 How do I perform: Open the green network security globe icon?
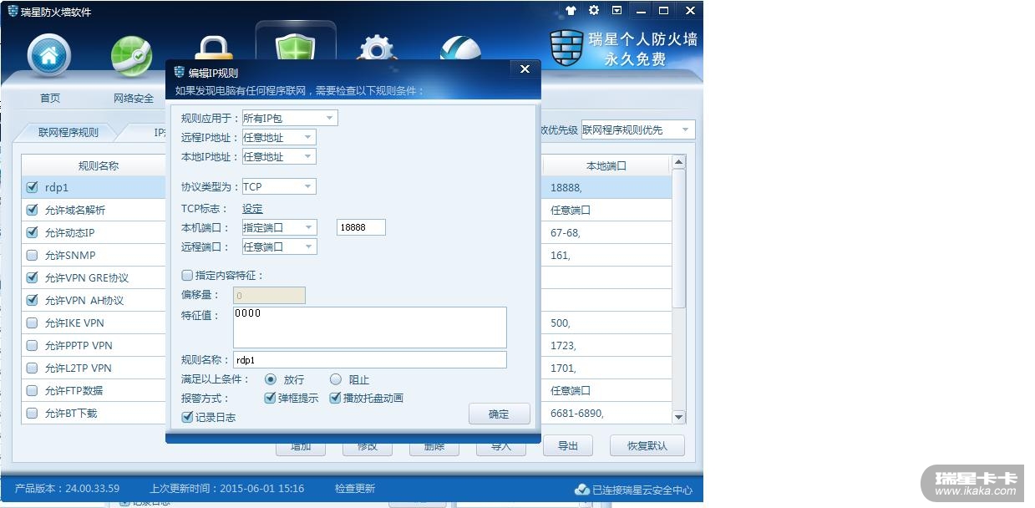[x=132, y=57]
